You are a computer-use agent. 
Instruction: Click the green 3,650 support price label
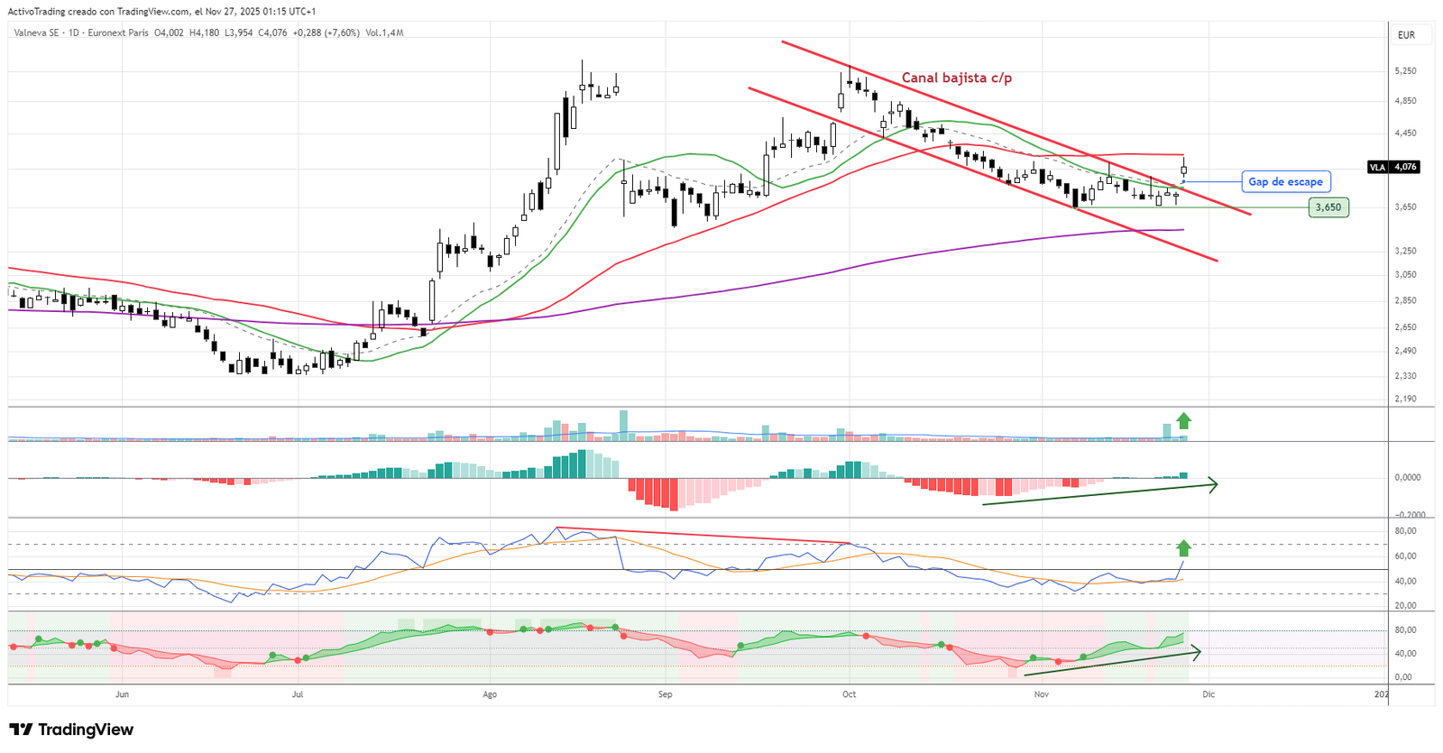[1328, 207]
